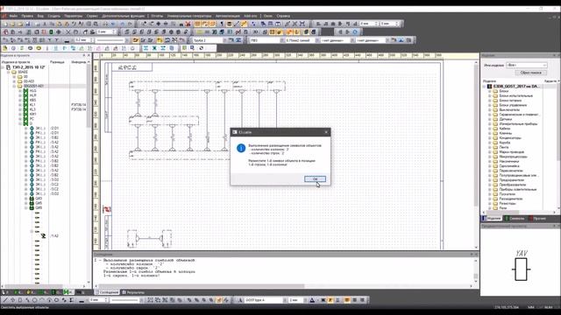Expand the Кабели folder
Viewport: 561px width, 315px height.
(x=490, y=129)
